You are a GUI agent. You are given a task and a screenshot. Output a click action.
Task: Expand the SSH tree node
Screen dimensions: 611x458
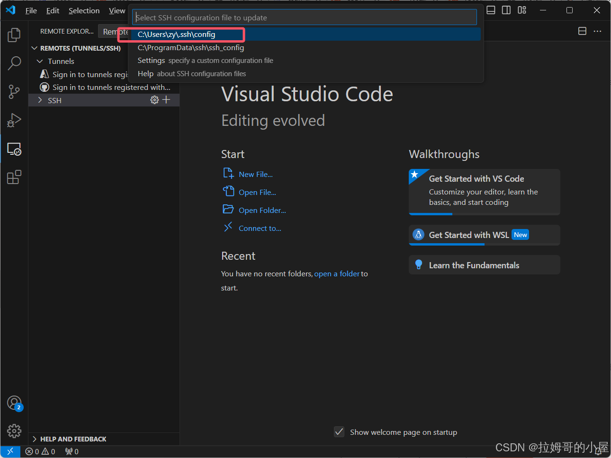click(40, 100)
